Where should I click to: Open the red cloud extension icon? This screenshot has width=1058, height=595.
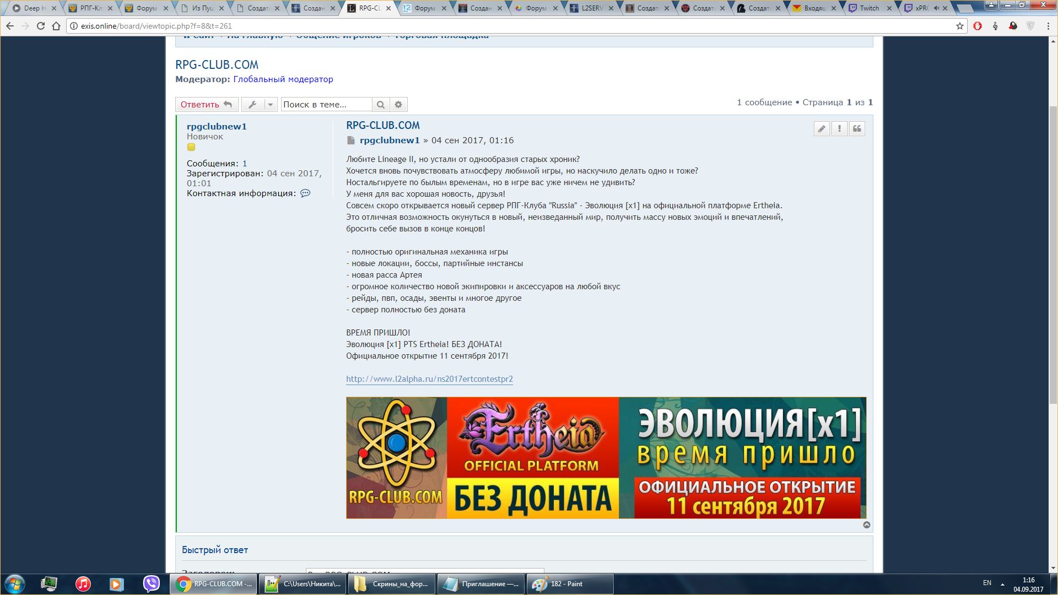click(1013, 26)
